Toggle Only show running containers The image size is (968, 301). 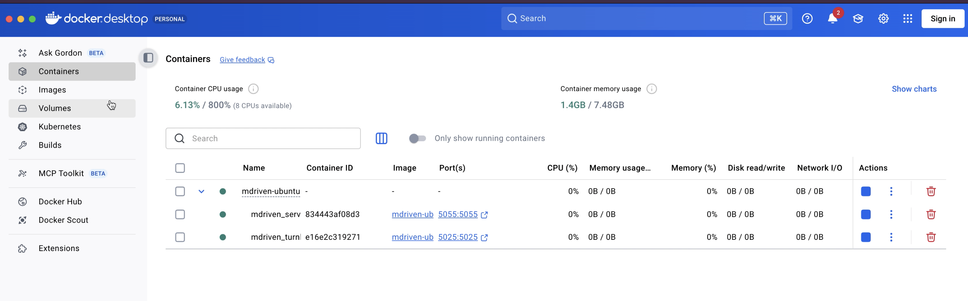click(417, 139)
